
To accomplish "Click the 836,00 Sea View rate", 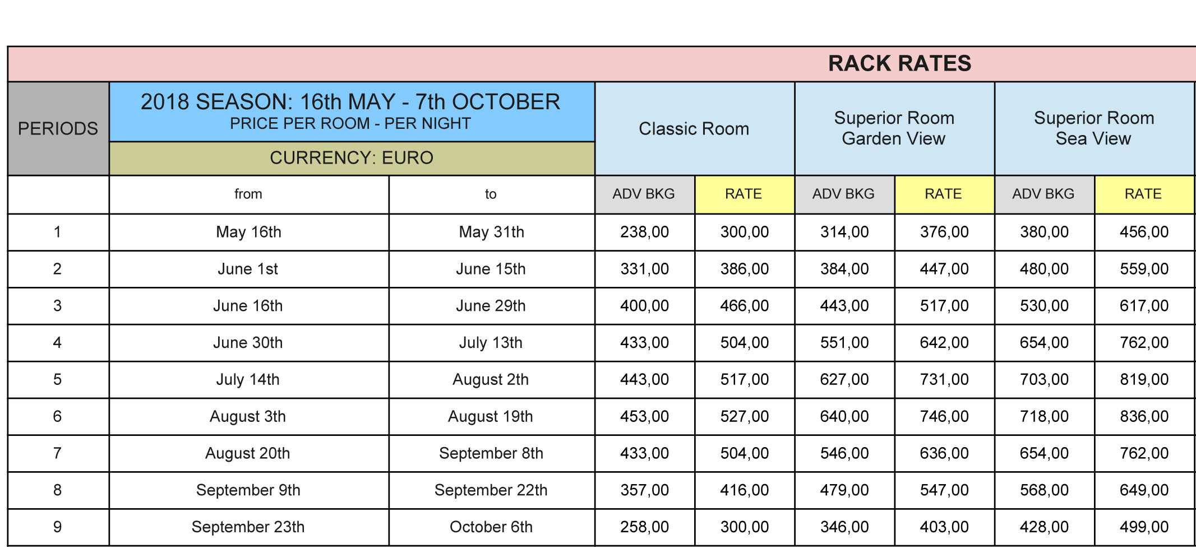I will (1144, 417).
